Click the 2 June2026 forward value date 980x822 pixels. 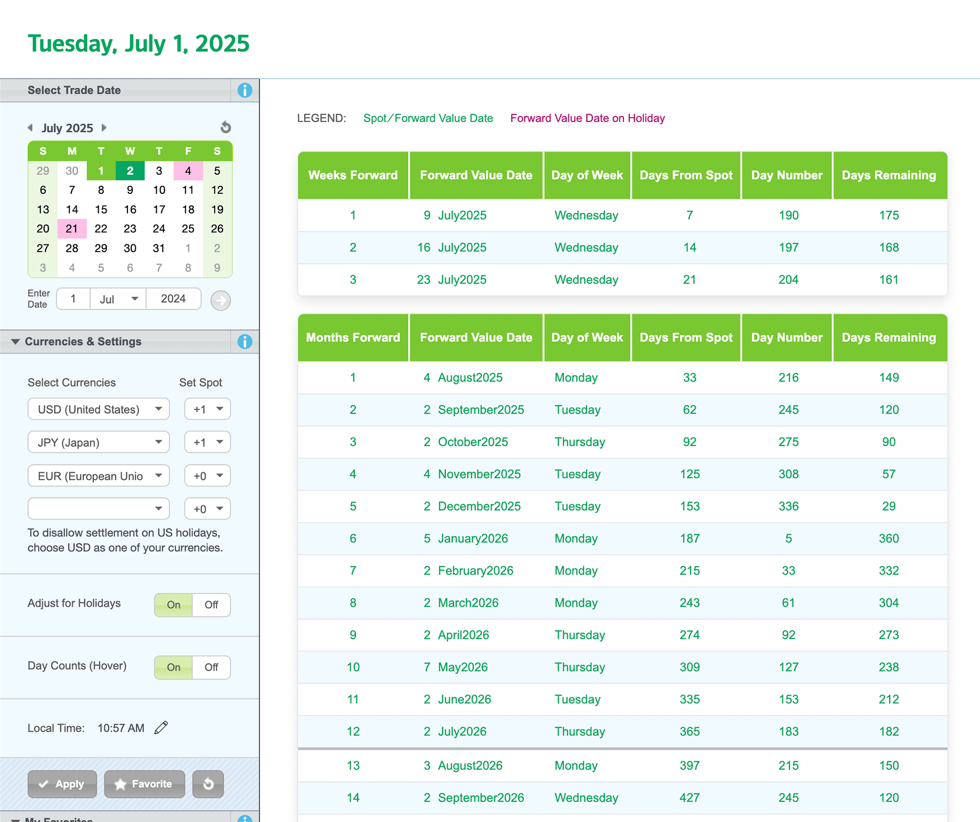457,699
